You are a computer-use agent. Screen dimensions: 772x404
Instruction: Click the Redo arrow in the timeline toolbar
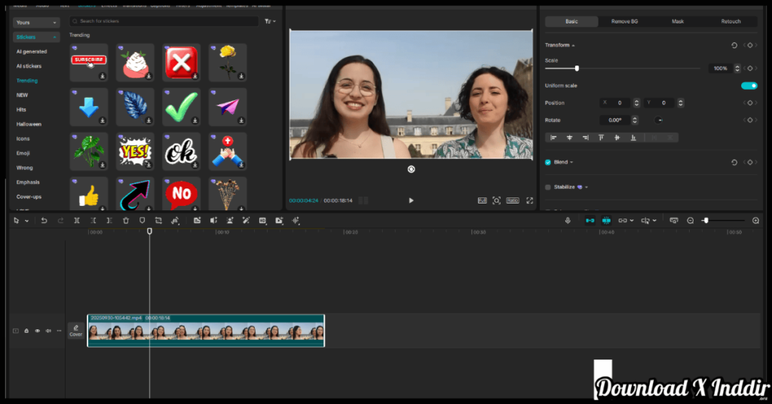(60, 221)
